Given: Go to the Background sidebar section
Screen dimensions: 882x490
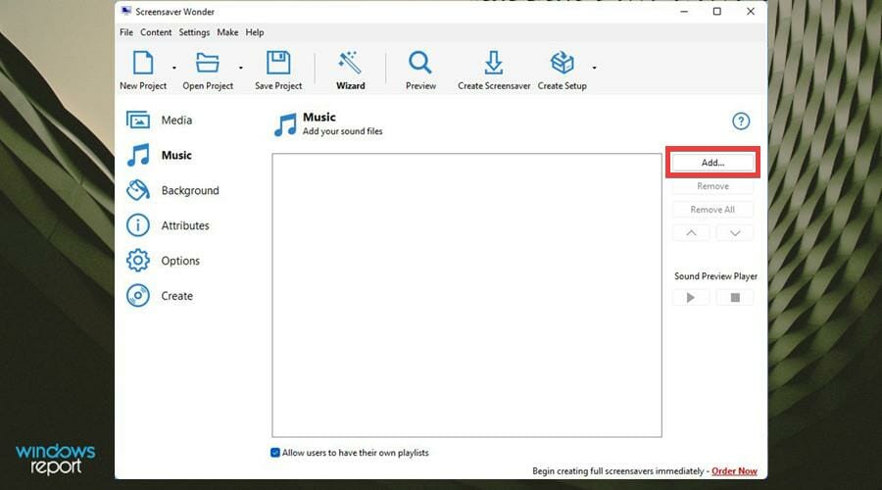Looking at the screenshot, I should [x=172, y=190].
